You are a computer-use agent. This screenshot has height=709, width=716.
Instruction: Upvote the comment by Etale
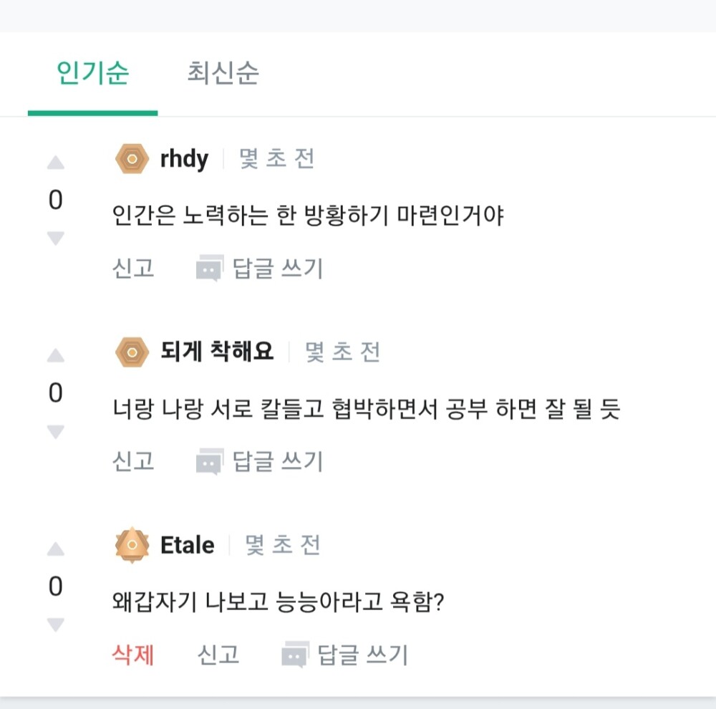[56, 549]
